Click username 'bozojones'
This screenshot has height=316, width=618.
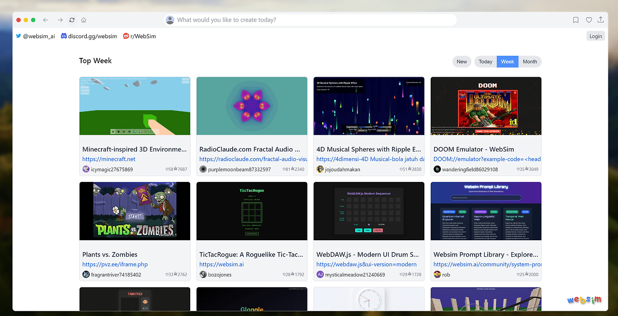click(x=220, y=275)
